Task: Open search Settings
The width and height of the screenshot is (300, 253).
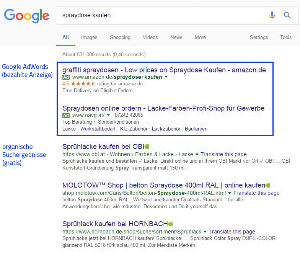Action: tap(259, 38)
